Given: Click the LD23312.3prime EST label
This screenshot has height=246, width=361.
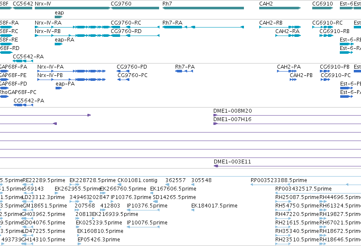Looking at the screenshot, I should (43, 197).
